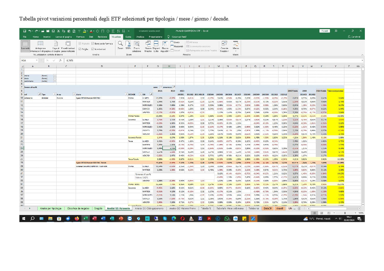Toggle the Intestazioni checkbox

pos(92,49)
